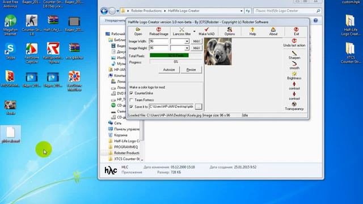This screenshot has height=204, width=363.
Task: Click the Image Width input field
Action: (x=159, y=41)
